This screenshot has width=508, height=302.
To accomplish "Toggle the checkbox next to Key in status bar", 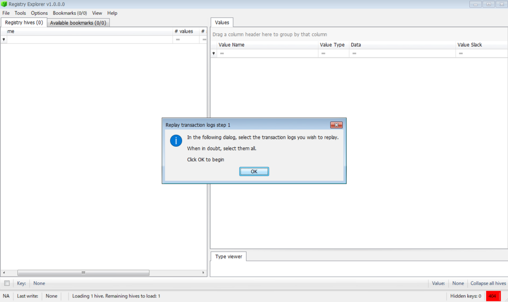I will pos(7,283).
